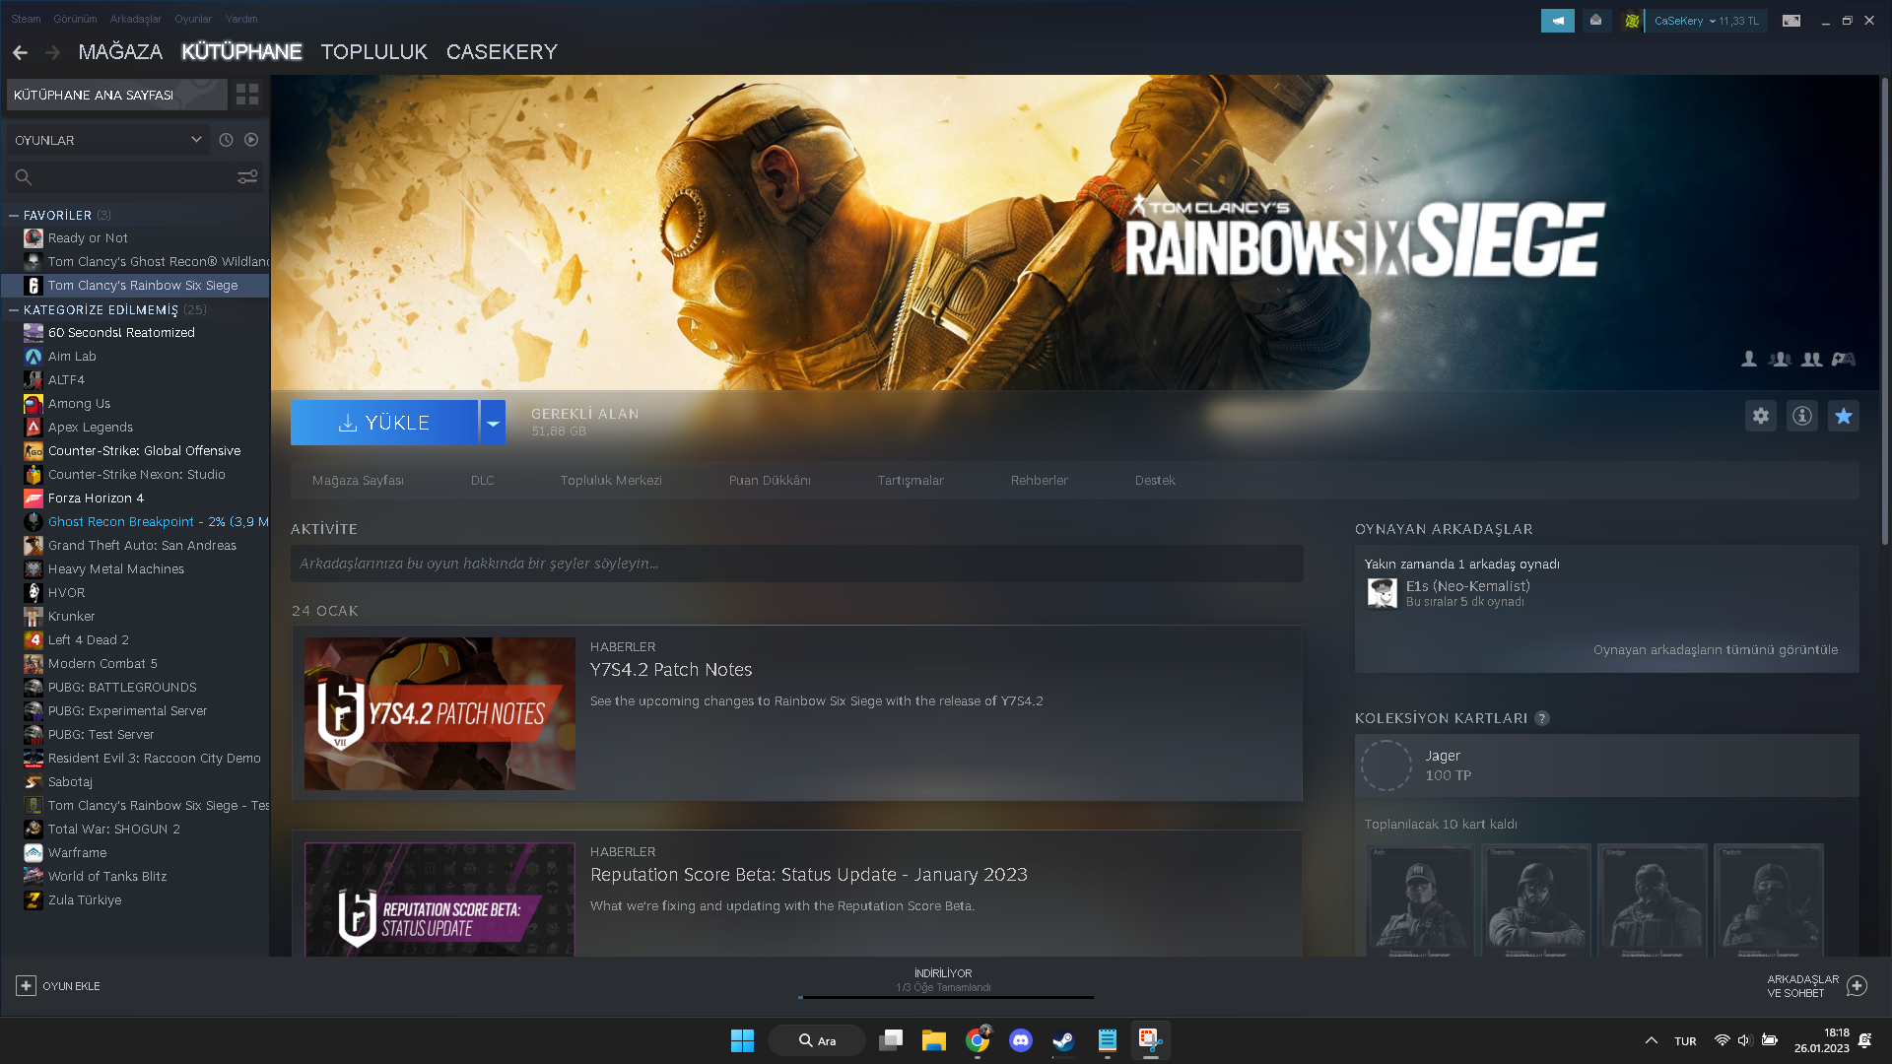Open Rehberler link
This screenshot has width=1892, height=1064.
coord(1040,481)
